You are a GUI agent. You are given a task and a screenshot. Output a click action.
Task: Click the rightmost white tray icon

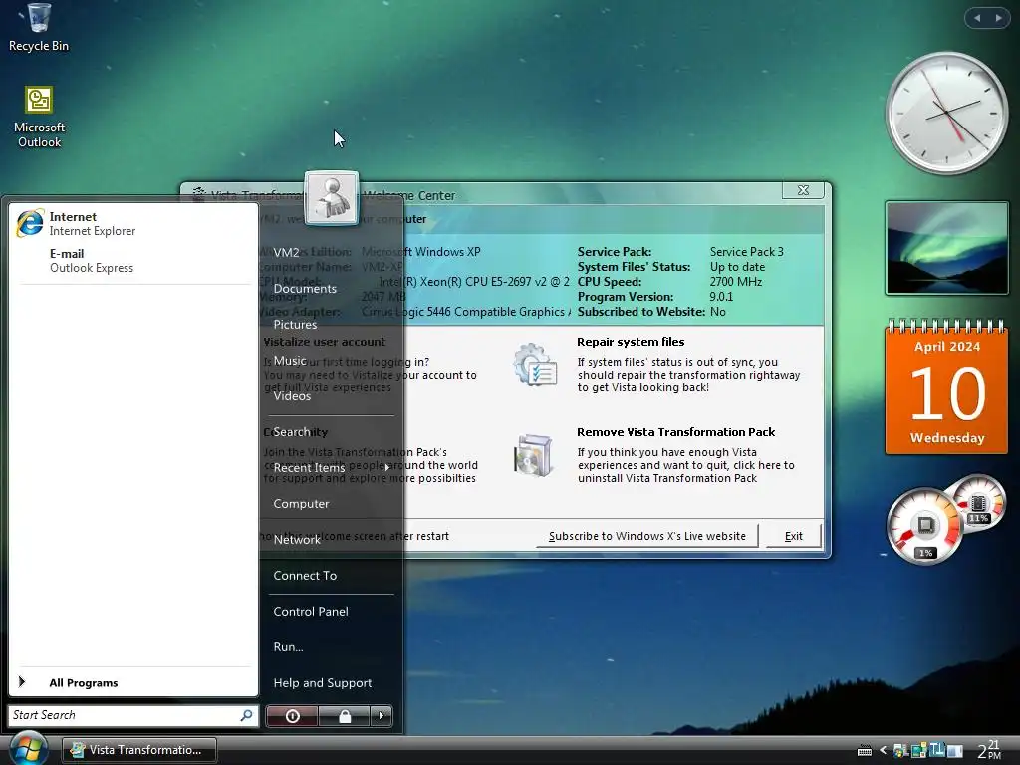[x=955, y=751]
